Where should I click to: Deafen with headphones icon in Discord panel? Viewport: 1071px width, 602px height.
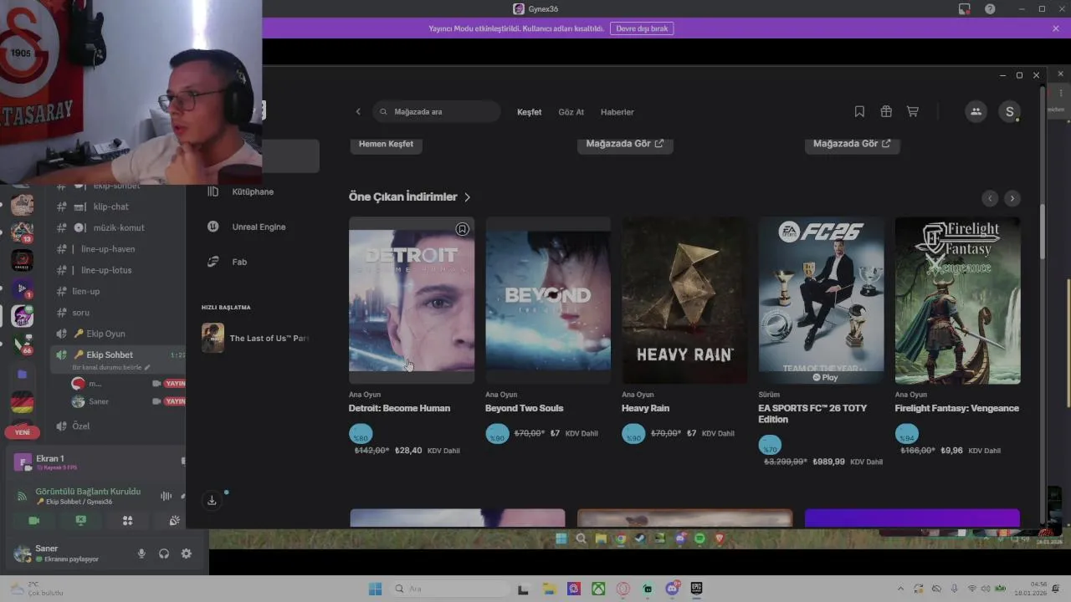[164, 554]
